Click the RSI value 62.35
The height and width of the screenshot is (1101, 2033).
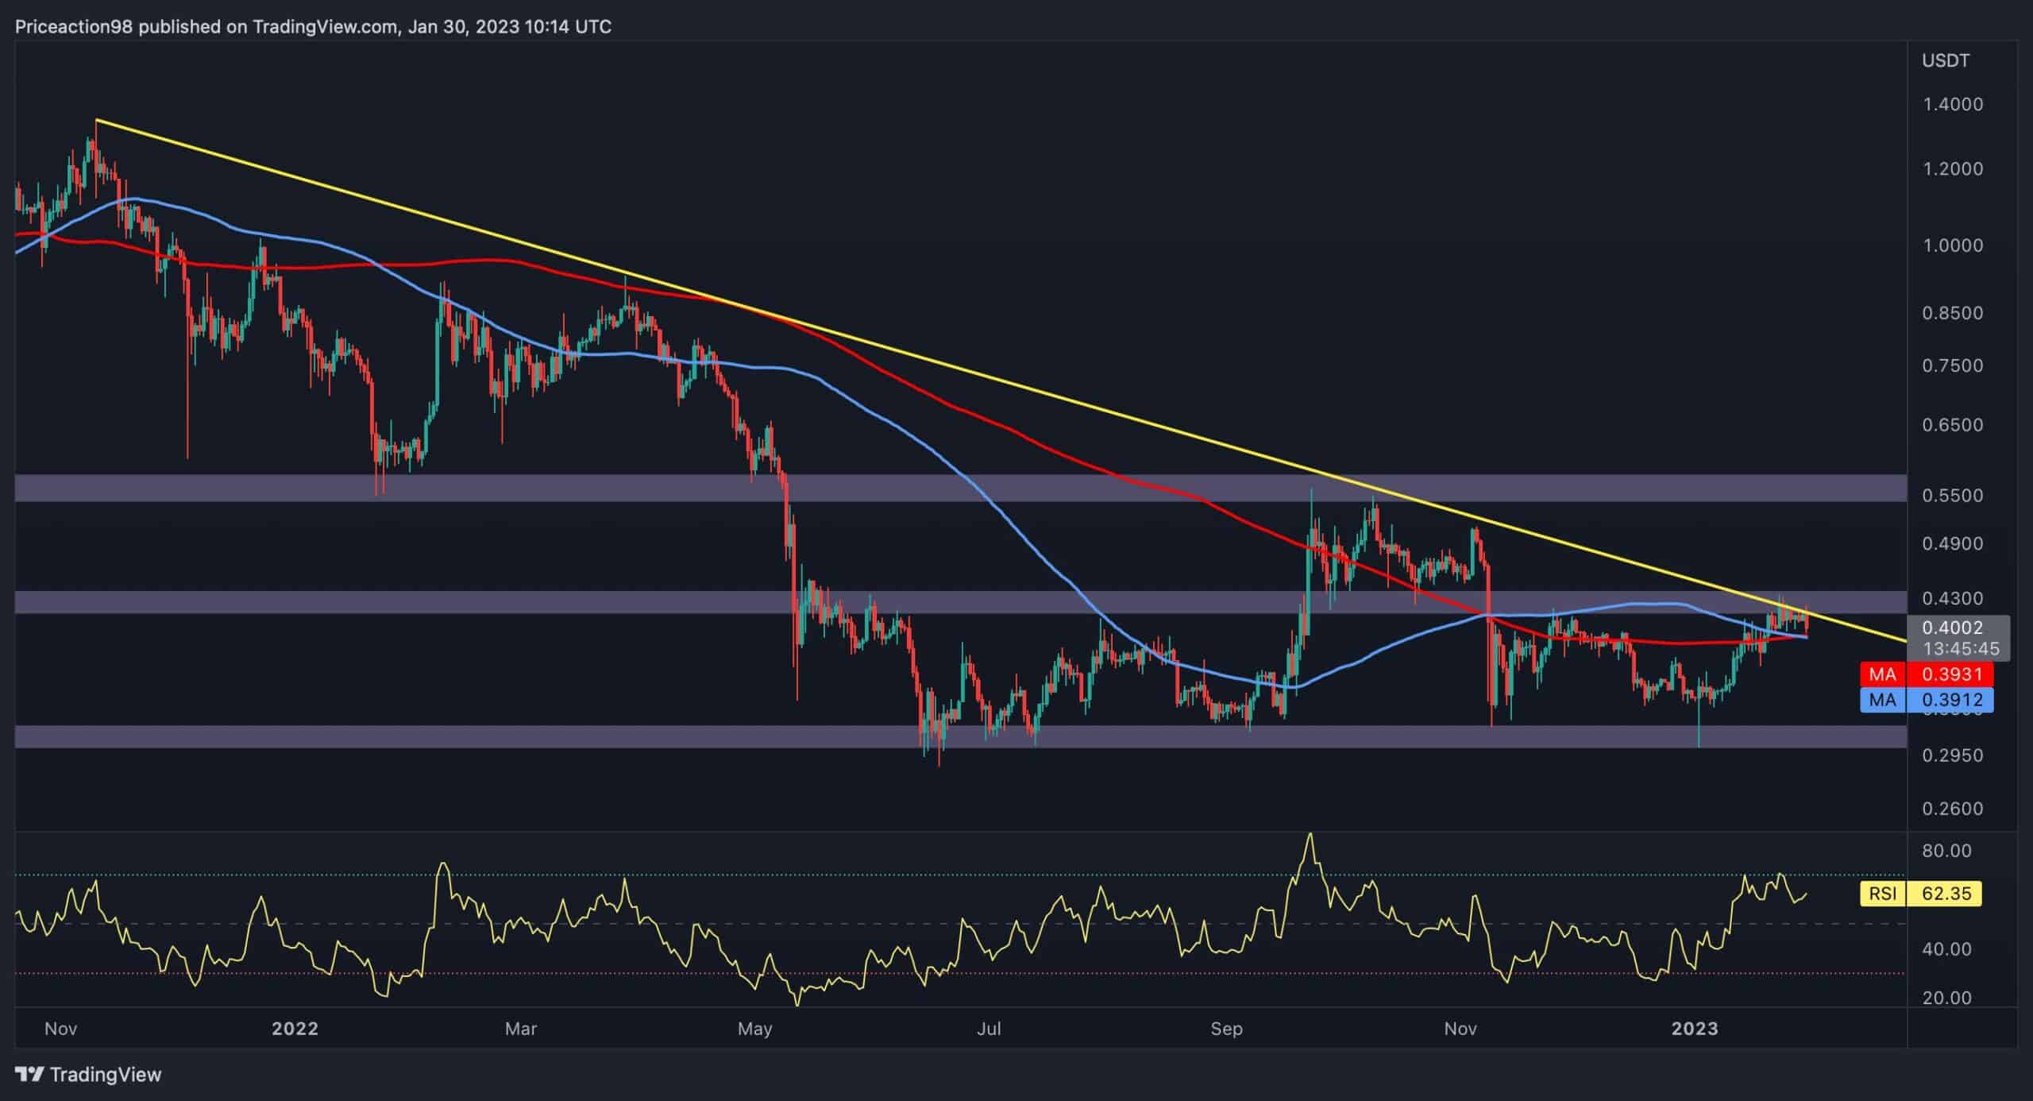[1946, 894]
